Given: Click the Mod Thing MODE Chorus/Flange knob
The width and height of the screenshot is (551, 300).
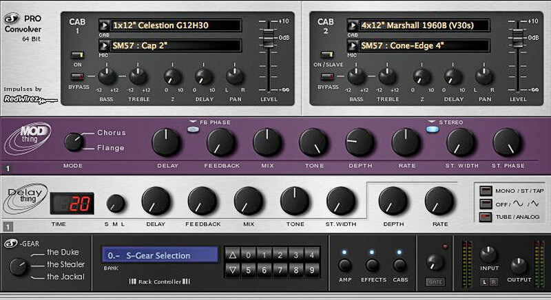Looking at the screenshot, I should [x=74, y=142].
